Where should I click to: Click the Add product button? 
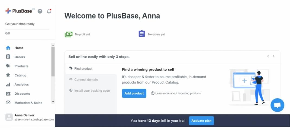click(134, 93)
